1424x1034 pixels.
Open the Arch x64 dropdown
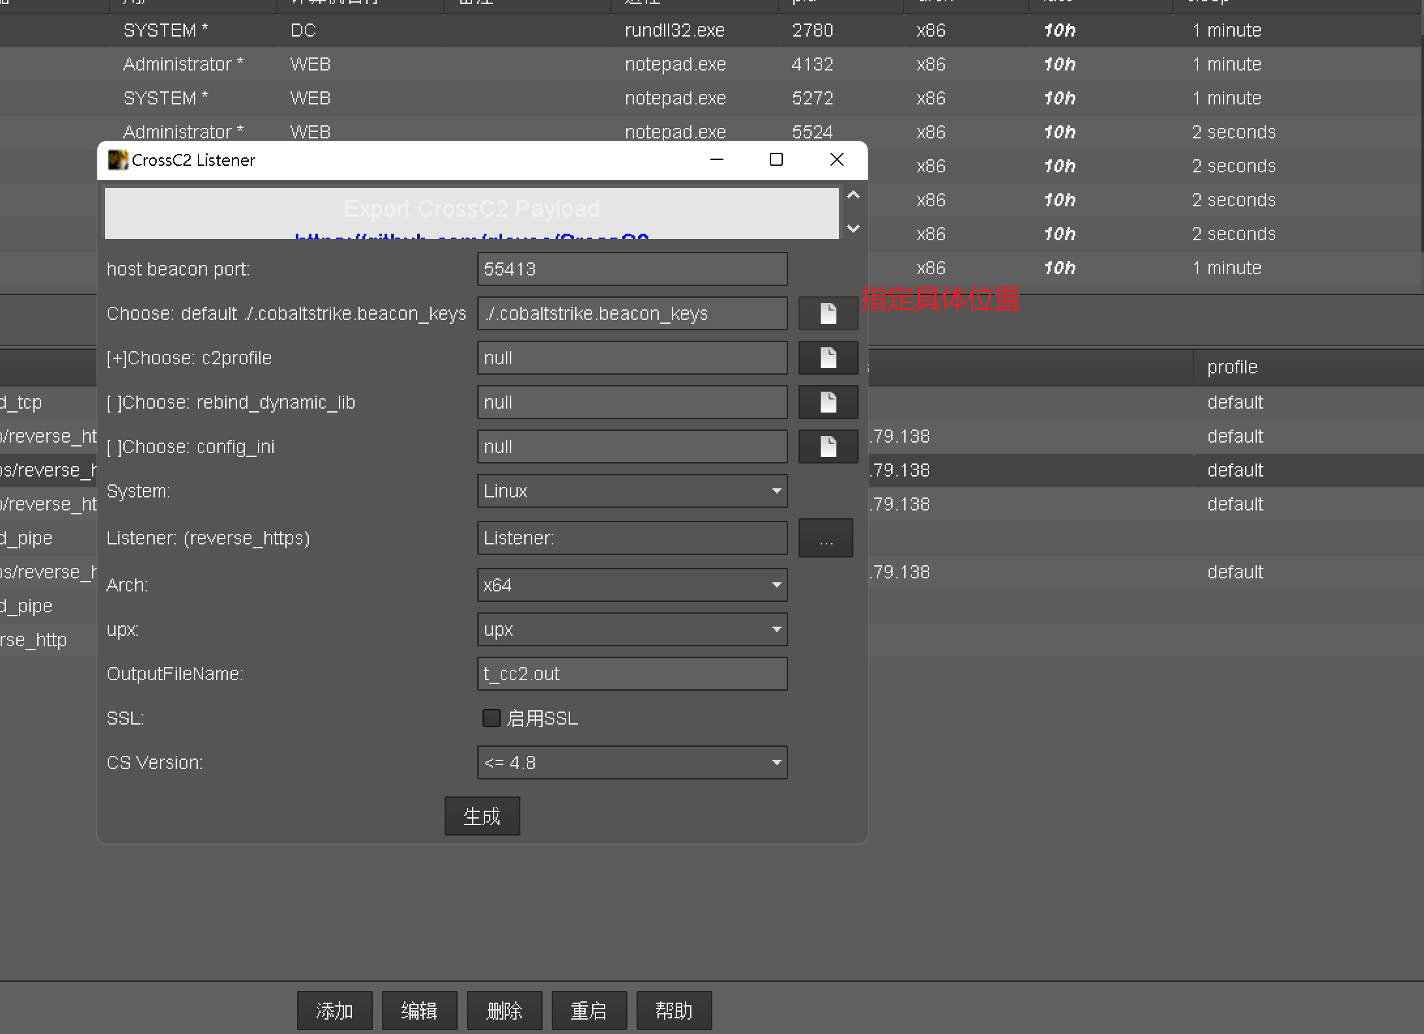pyautogui.click(x=631, y=585)
